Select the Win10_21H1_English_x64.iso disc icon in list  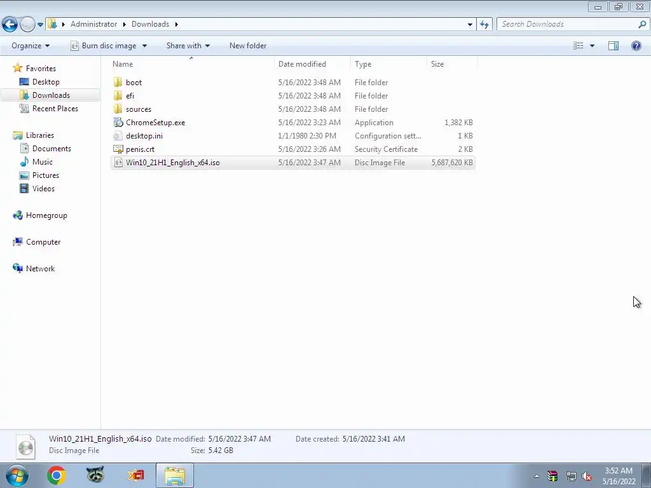(x=118, y=162)
